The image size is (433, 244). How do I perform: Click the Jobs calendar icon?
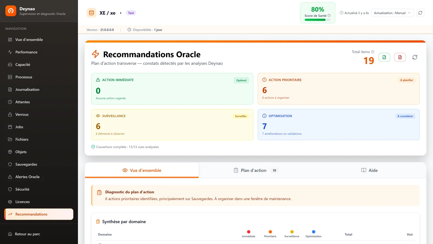10,127
